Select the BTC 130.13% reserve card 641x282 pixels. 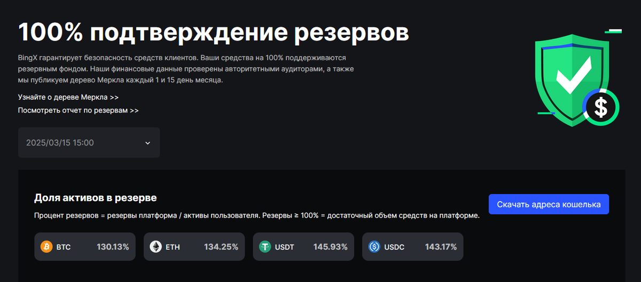click(x=85, y=247)
